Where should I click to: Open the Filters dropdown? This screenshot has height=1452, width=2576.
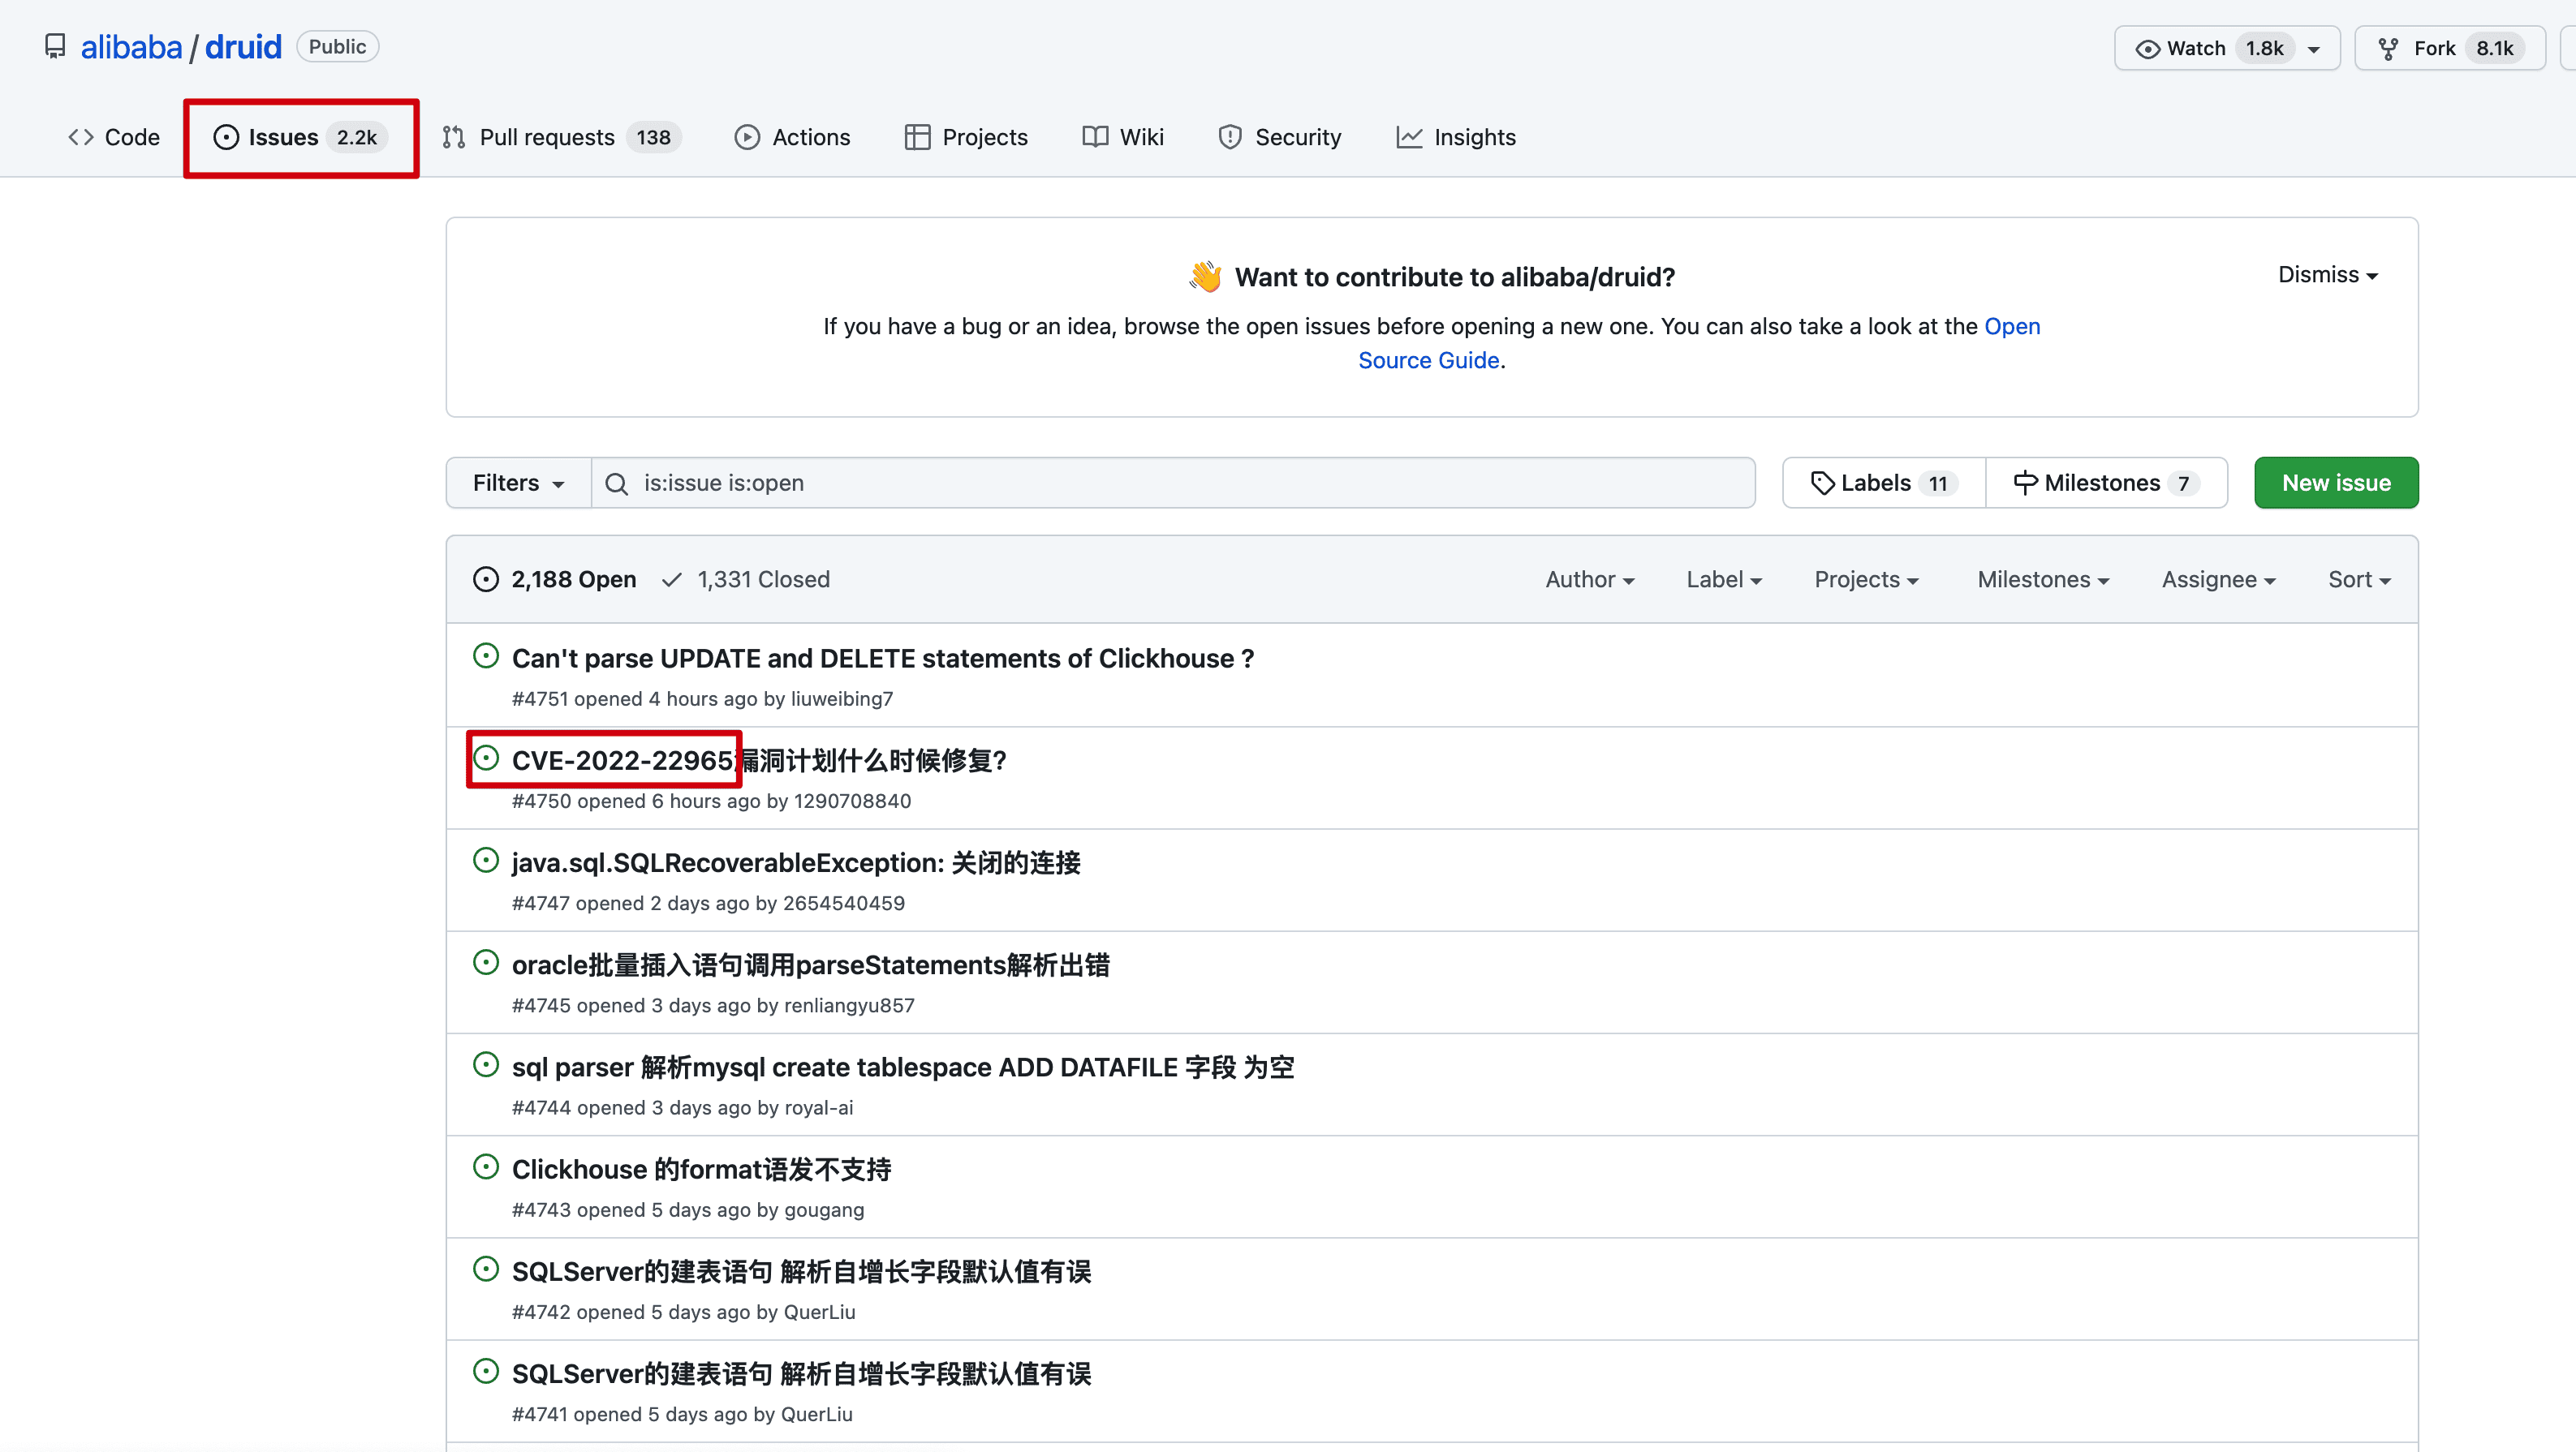tap(518, 483)
